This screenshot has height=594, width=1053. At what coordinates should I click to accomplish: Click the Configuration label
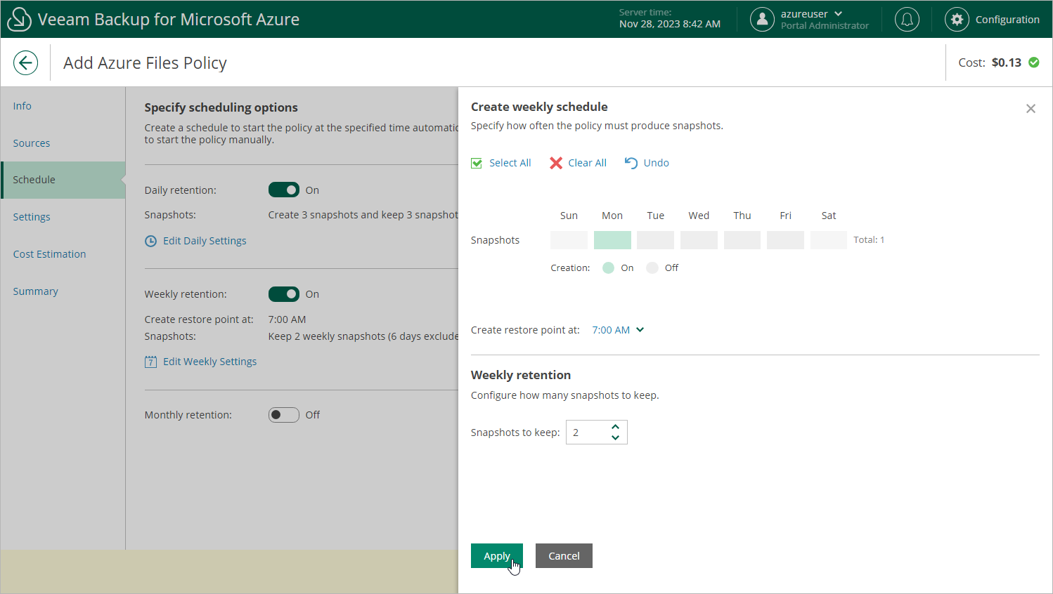1007,20
